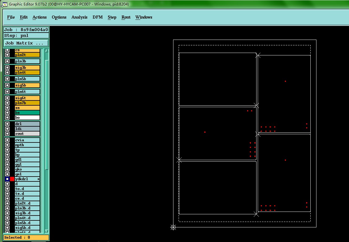
Task: Enable the rout layer display checkbox
Action: [7, 134]
